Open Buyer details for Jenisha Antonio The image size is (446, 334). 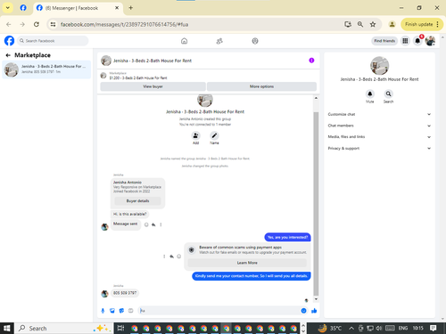click(137, 201)
